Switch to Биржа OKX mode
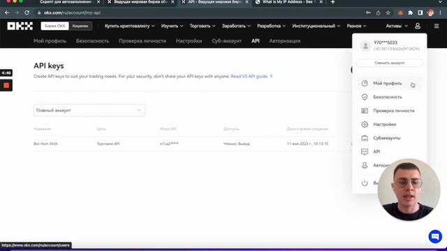The height and width of the screenshot is (251, 447). 54,26
